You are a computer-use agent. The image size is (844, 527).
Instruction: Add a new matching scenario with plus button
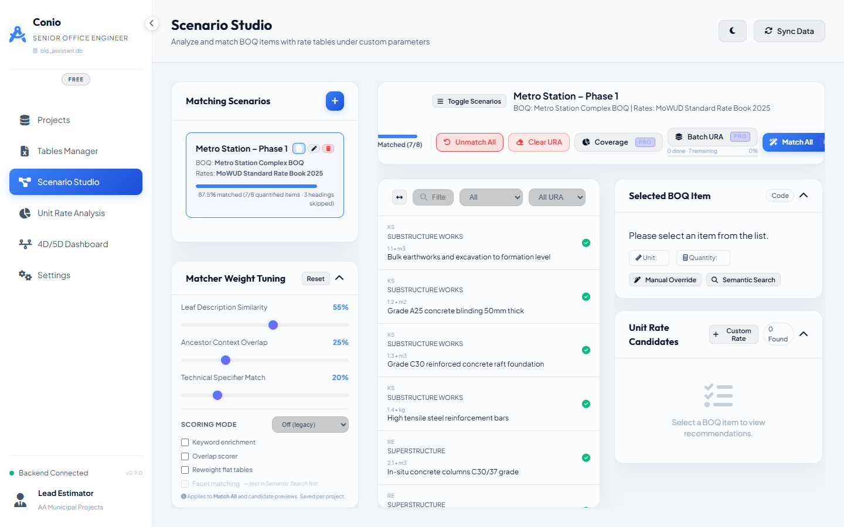click(335, 101)
